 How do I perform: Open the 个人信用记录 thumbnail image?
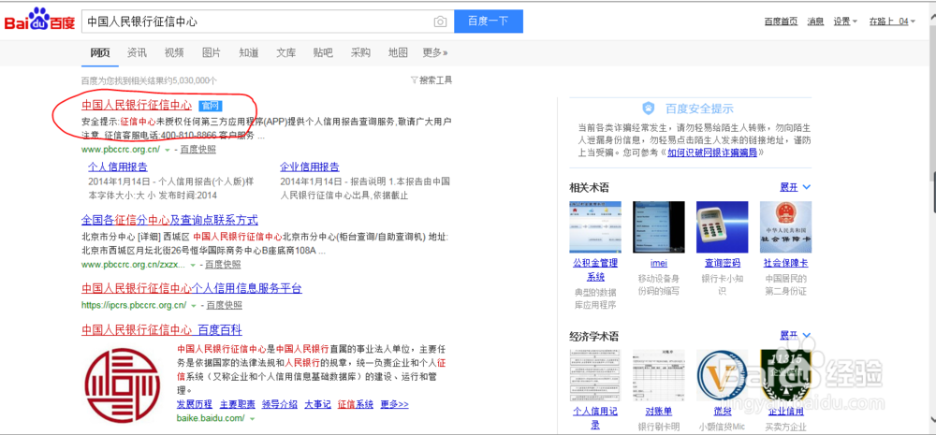pyautogui.click(x=595, y=375)
